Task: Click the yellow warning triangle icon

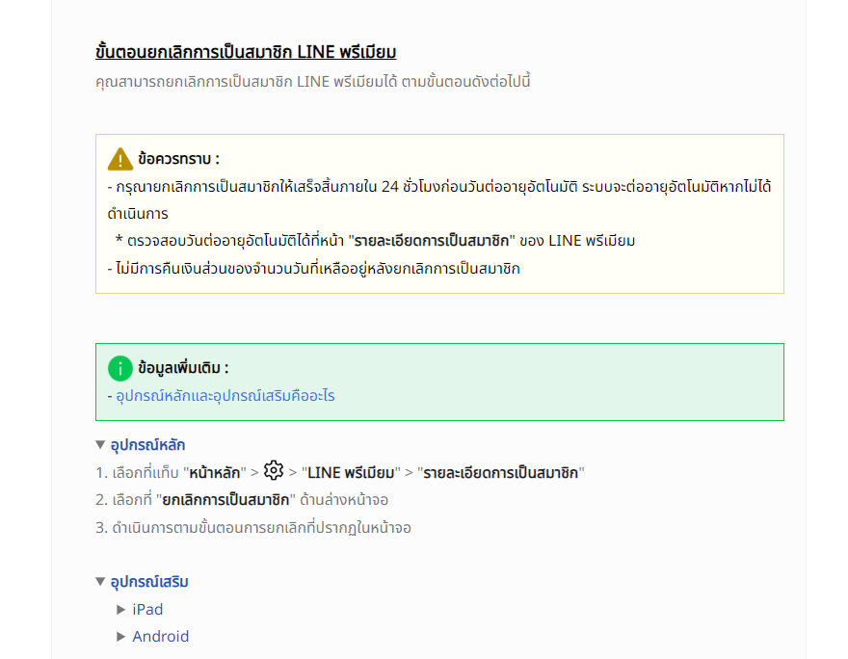Action: [119, 159]
